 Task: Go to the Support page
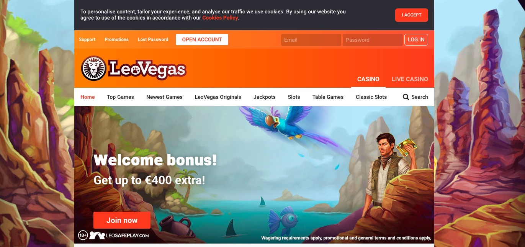coord(87,39)
